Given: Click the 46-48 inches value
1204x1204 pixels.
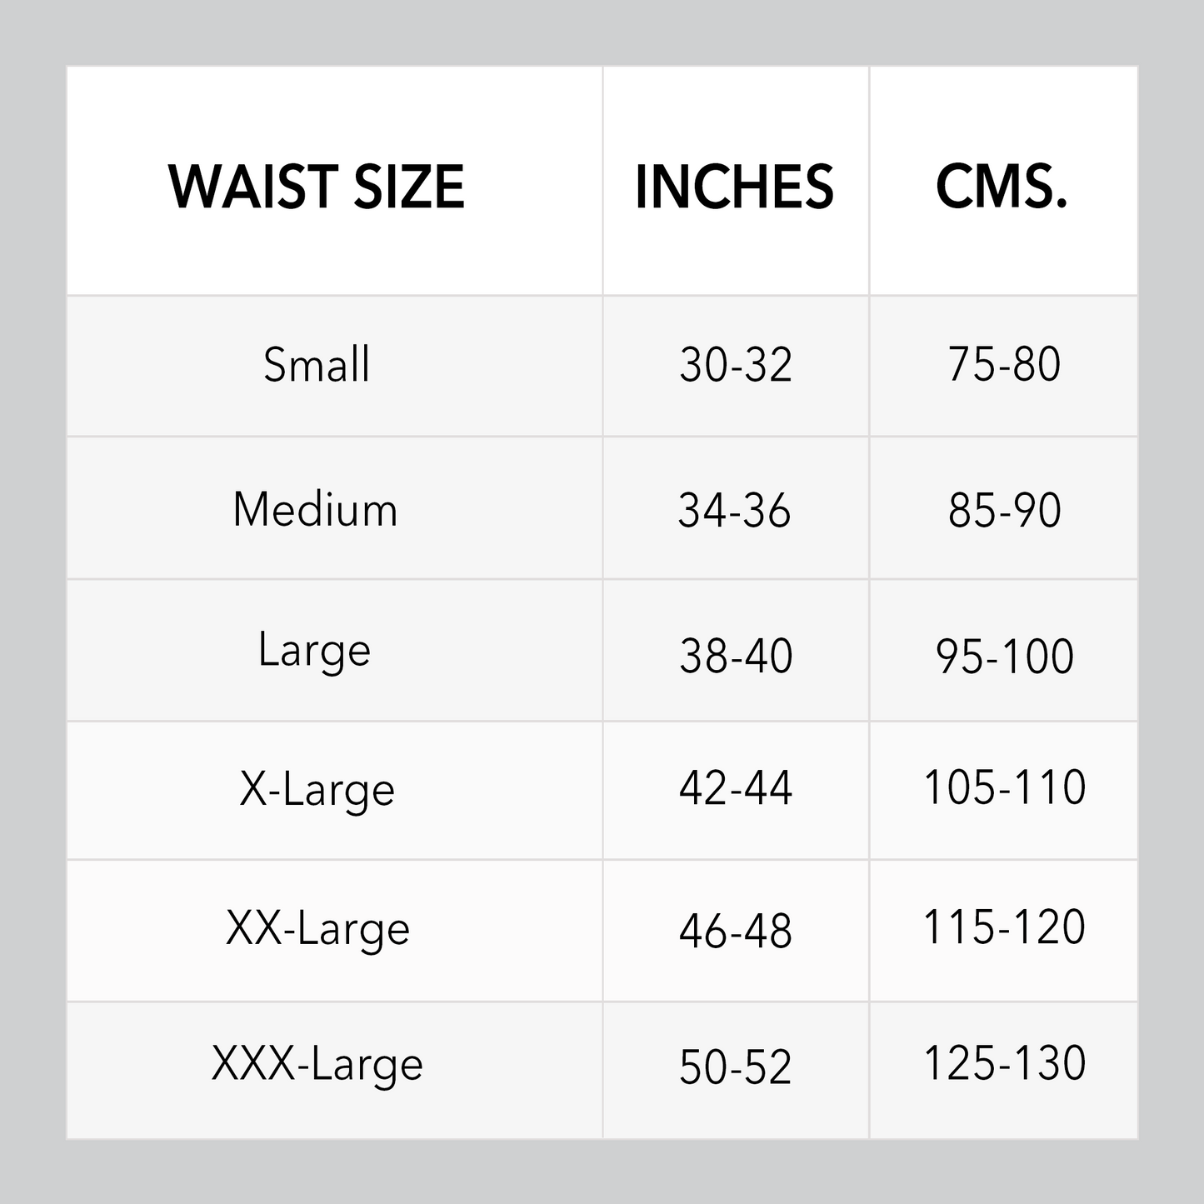Looking at the screenshot, I should 735,931.
